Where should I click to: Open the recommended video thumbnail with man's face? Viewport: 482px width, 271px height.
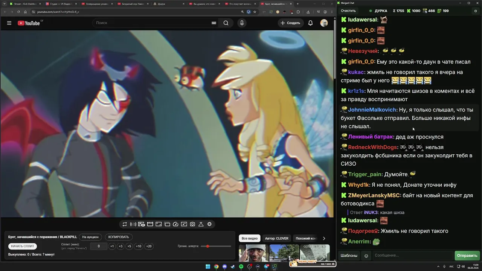pos(253,253)
